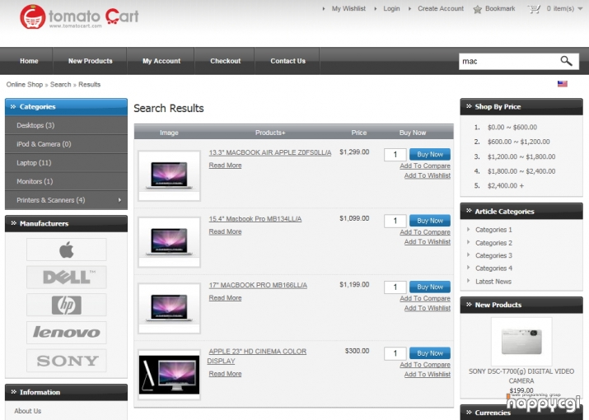589x420 pixels.
Task: Open Latest News article link
Action: (493, 282)
